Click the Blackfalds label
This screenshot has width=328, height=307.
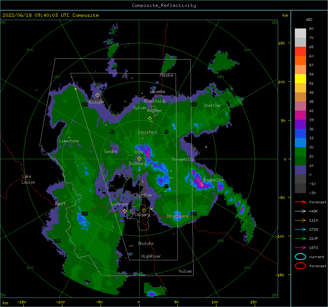tap(155, 101)
